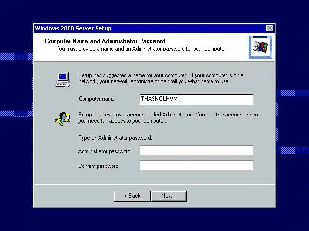Click the Administrator password field
Screen dimensions: 309x231
197,151
